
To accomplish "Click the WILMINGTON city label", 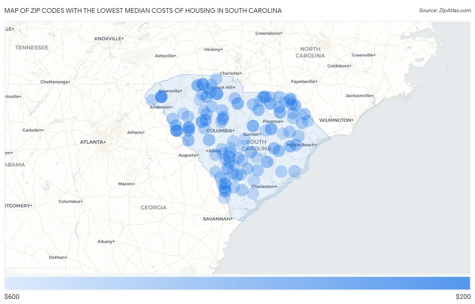I will [x=336, y=120].
